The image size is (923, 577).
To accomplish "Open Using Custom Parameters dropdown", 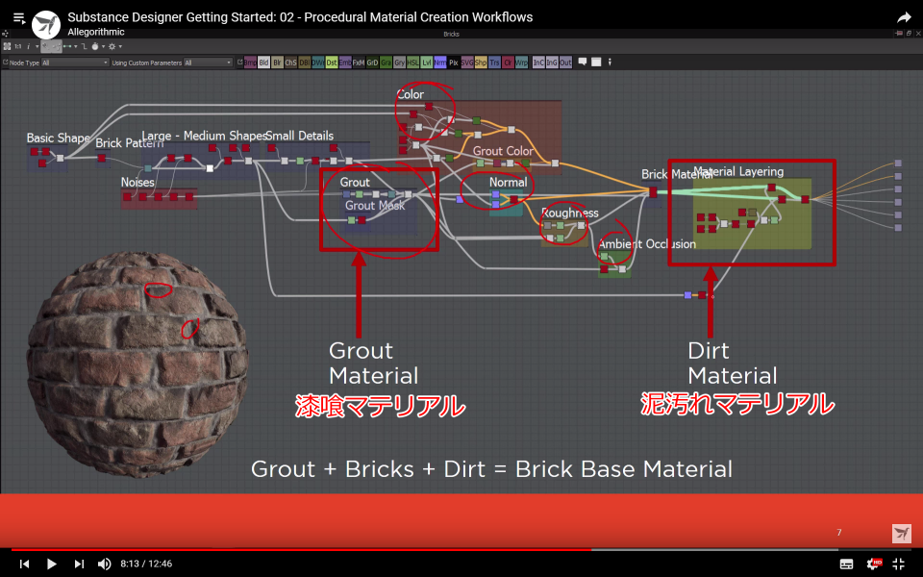I will (209, 63).
